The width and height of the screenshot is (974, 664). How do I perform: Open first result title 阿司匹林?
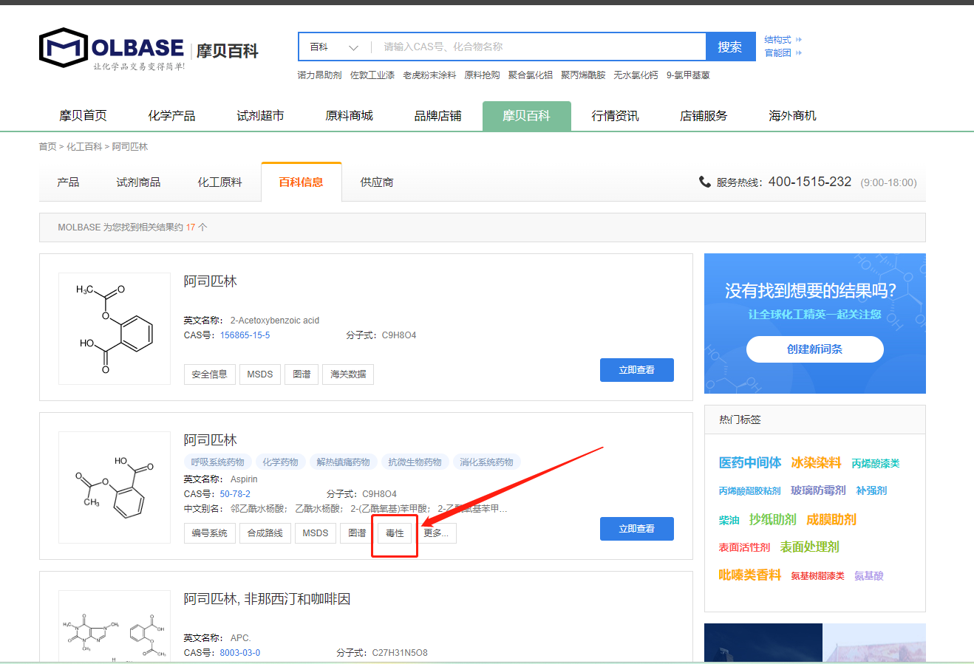click(x=211, y=281)
